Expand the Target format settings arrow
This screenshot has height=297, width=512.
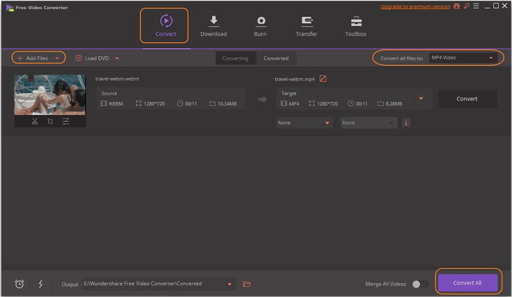pyautogui.click(x=421, y=98)
